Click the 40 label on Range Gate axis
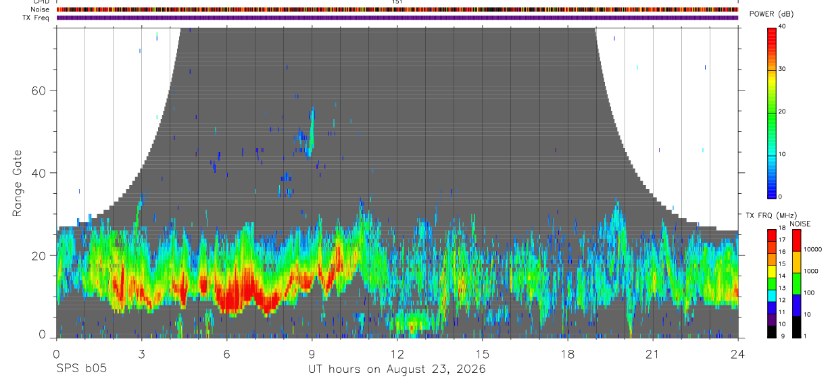 tap(40, 173)
